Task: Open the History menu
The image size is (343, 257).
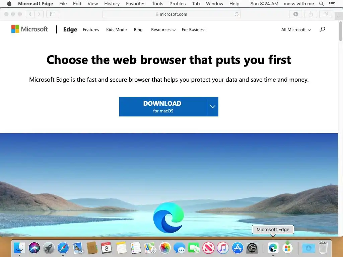Action: click(112, 4)
